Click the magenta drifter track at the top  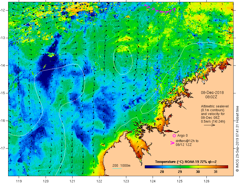click(x=160, y=9)
